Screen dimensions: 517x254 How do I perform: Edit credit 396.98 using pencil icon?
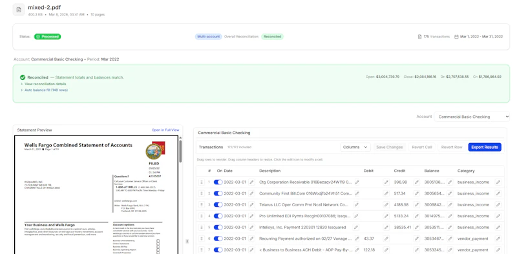(x=417, y=182)
